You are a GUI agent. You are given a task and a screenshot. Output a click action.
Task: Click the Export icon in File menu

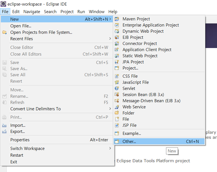[x=4, y=132]
